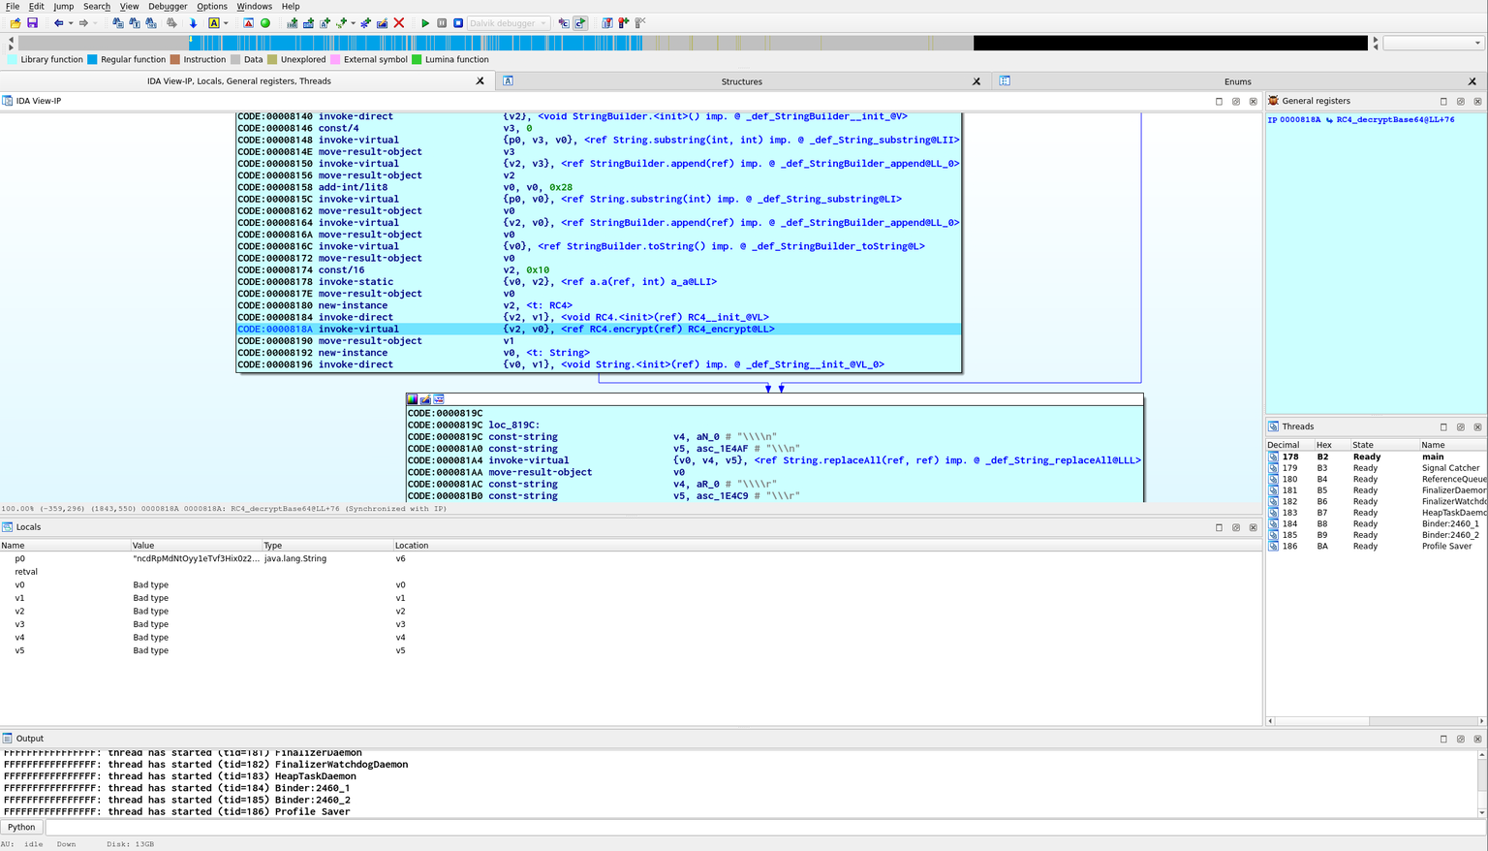Click the highlighted RC4.encrypt invoke-virtual line
The width and height of the screenshot is (1488, 851).
(599, 330)
